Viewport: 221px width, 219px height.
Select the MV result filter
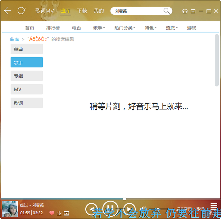click(x=27, y=89)
